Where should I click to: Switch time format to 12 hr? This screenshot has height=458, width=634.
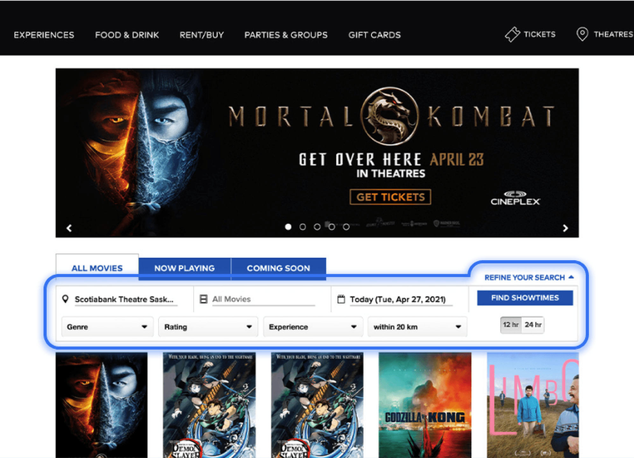(x=511, y=325)
